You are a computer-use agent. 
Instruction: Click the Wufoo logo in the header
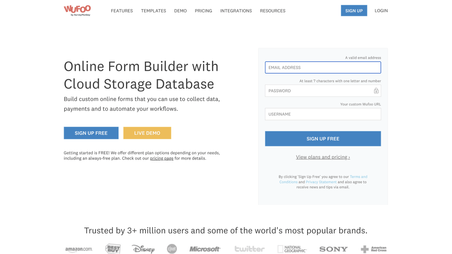click(x=77, y=11)
